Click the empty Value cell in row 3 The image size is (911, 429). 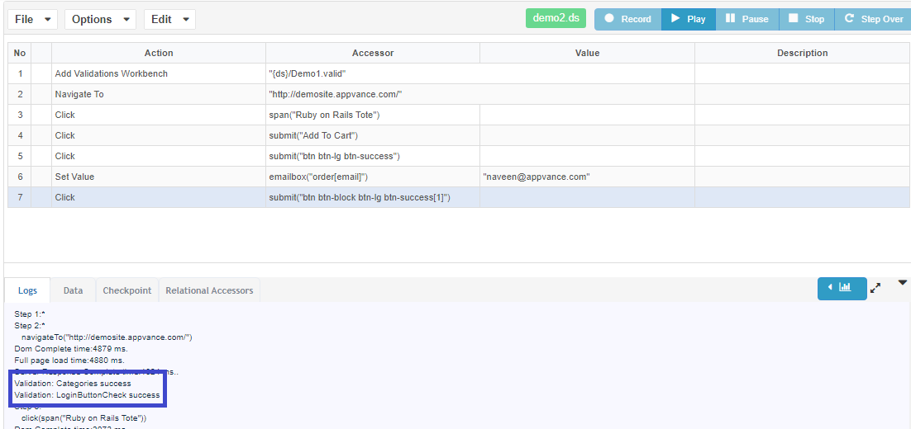588,115
